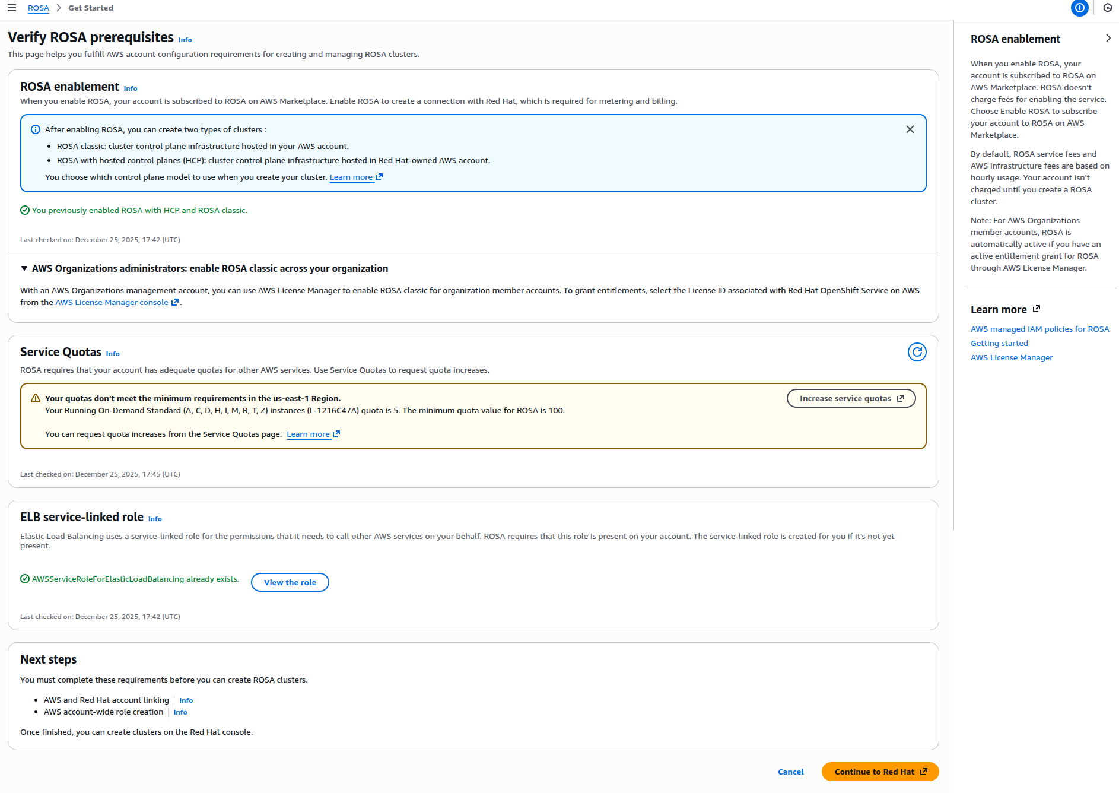Open Info link beside ELB service-linked role
This screenshot has width=1119, height=793.
point(155,519)
